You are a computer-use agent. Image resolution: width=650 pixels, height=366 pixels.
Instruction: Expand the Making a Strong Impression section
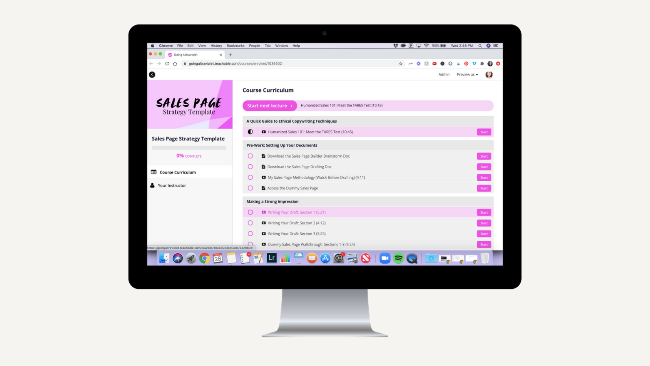point(272,201)
